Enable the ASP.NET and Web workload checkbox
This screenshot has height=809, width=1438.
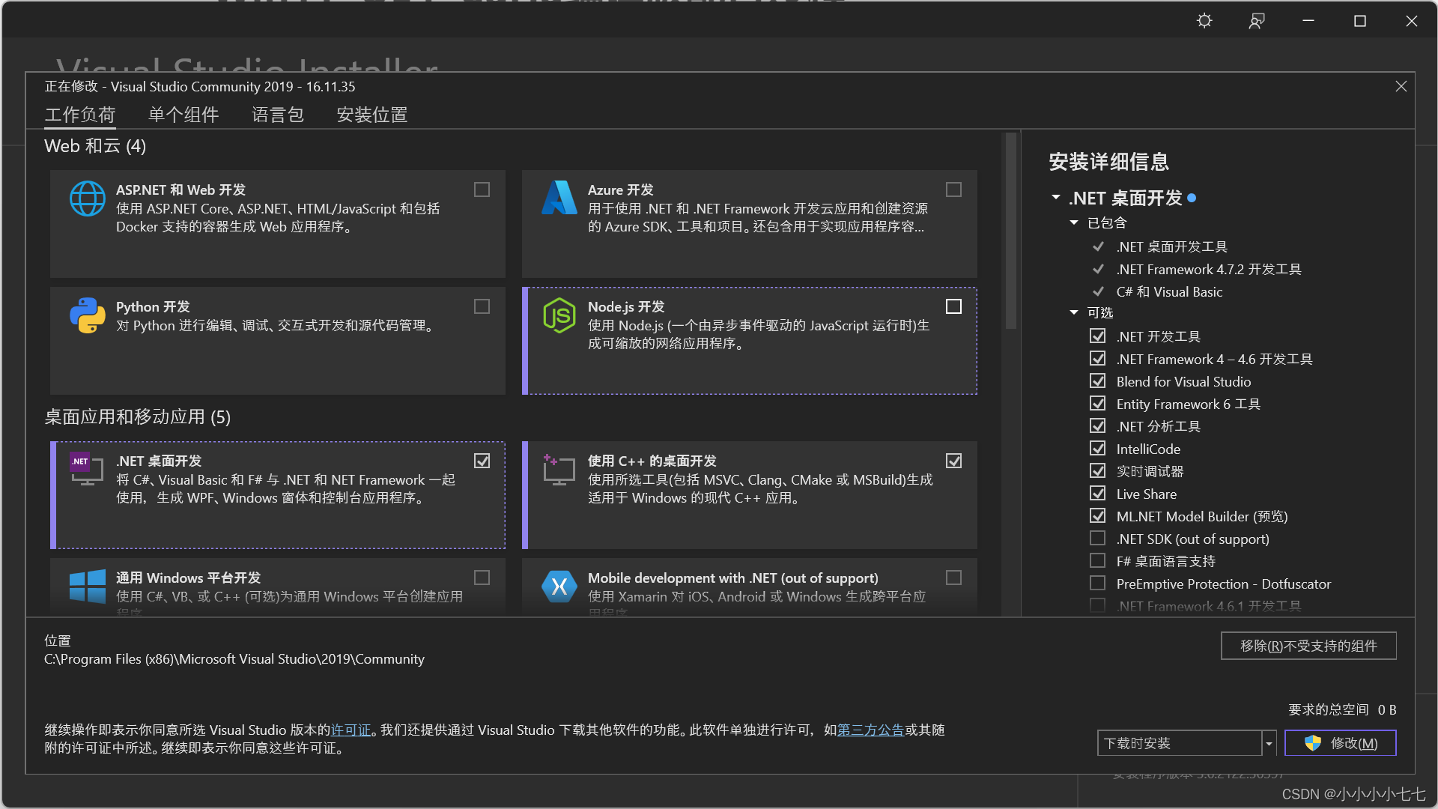[x=482, y=190]
